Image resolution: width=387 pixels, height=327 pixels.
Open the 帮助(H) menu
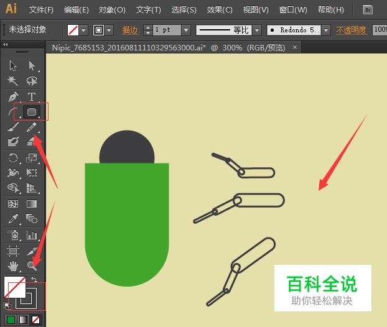pyautogui.click(x=331, y=10)
